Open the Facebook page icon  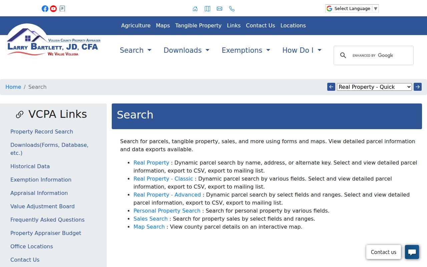pyautogui.click(x=45, y=9)
